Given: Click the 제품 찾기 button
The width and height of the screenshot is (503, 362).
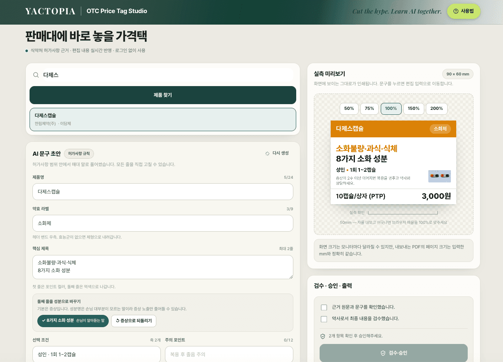Looking at the screenshot, I should pyautogui.click(x=163, y=95).
